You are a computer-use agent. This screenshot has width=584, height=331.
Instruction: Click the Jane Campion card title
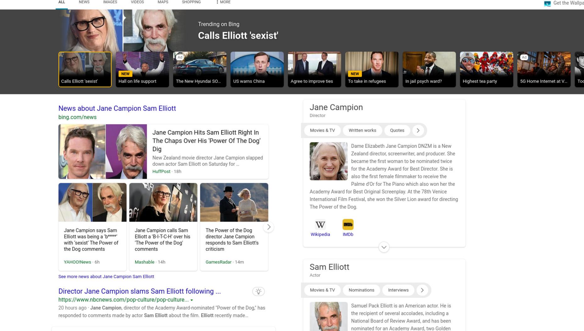point(336,108)
